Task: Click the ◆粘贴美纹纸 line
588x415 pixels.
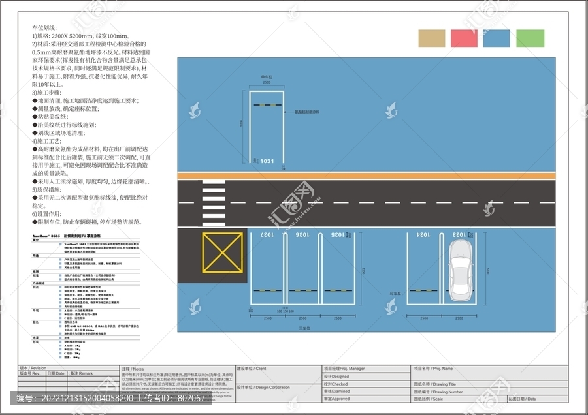Action: click(x=50, y=117)
